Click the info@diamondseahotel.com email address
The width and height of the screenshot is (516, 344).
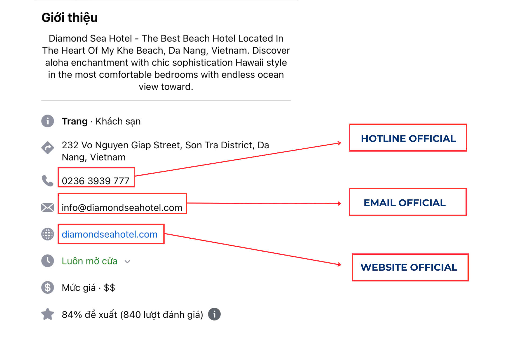click(x=122, y=207)
